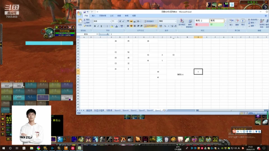The height and width of the screenshot is (151, 269).
Task: Apply the green 'Good' cell style
Action: tap(217, 25)
